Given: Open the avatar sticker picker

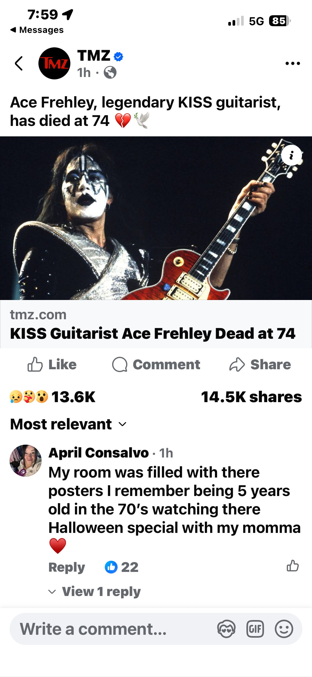Looking at the screenshot, I should coord(226,629).
